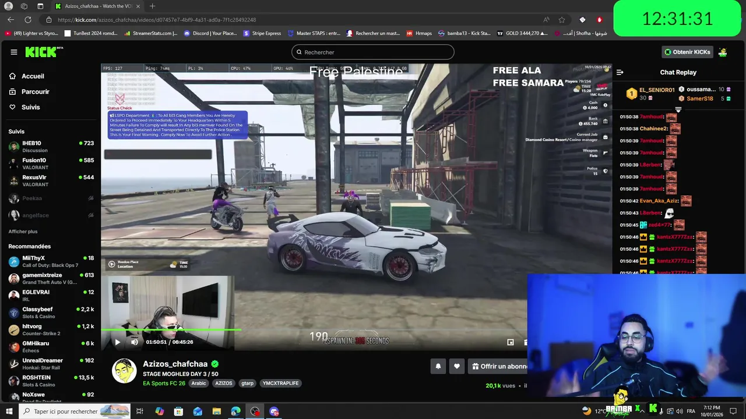Image resolution: width=746 pixels, height=419 pixels.
Task: Select the gtarp tag
Action: (248, 384)
